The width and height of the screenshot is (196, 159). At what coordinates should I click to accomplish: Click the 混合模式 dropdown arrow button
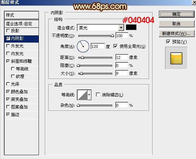coord(121,28)
